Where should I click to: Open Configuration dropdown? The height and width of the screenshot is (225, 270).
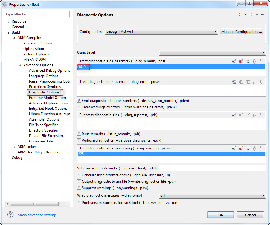click(161, 31)
